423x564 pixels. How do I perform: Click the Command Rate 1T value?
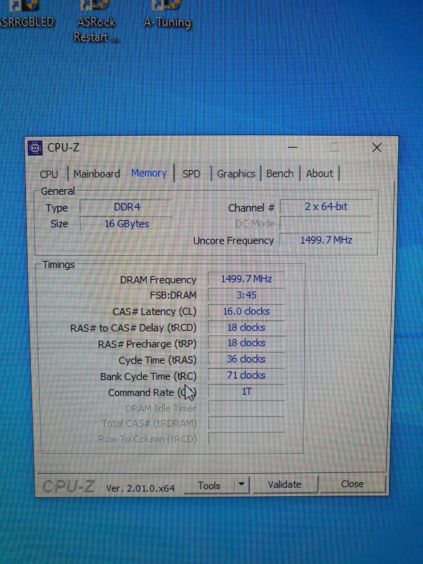[x=246, y=391]
